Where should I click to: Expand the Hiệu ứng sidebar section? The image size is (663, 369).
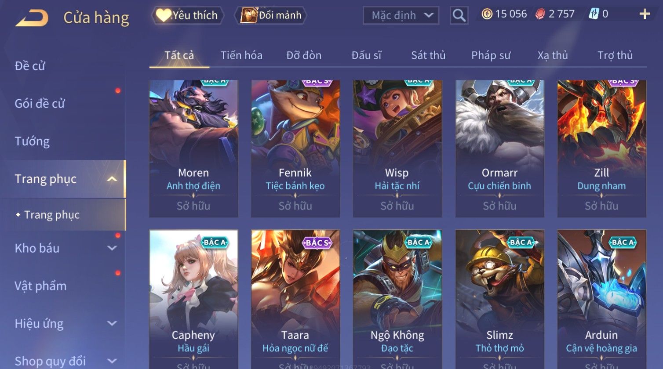(x=112, y=324)
